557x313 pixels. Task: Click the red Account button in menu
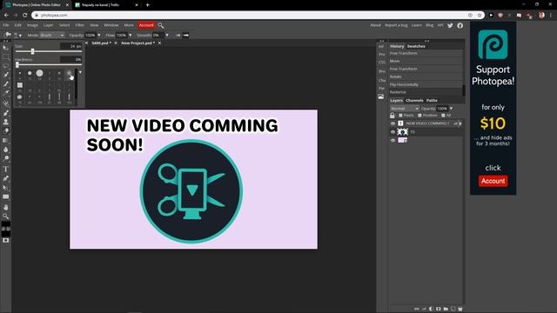point(146,25)
